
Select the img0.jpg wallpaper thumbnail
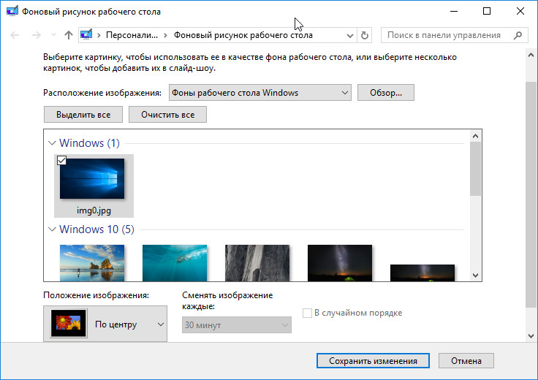(92, 179)
